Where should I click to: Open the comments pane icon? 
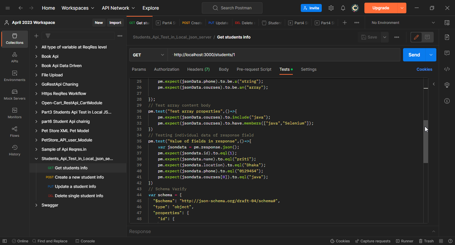[447, 53]
